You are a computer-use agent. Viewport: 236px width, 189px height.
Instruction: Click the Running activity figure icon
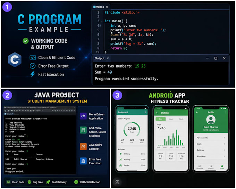pyautogui.click(x=121, y=159)
